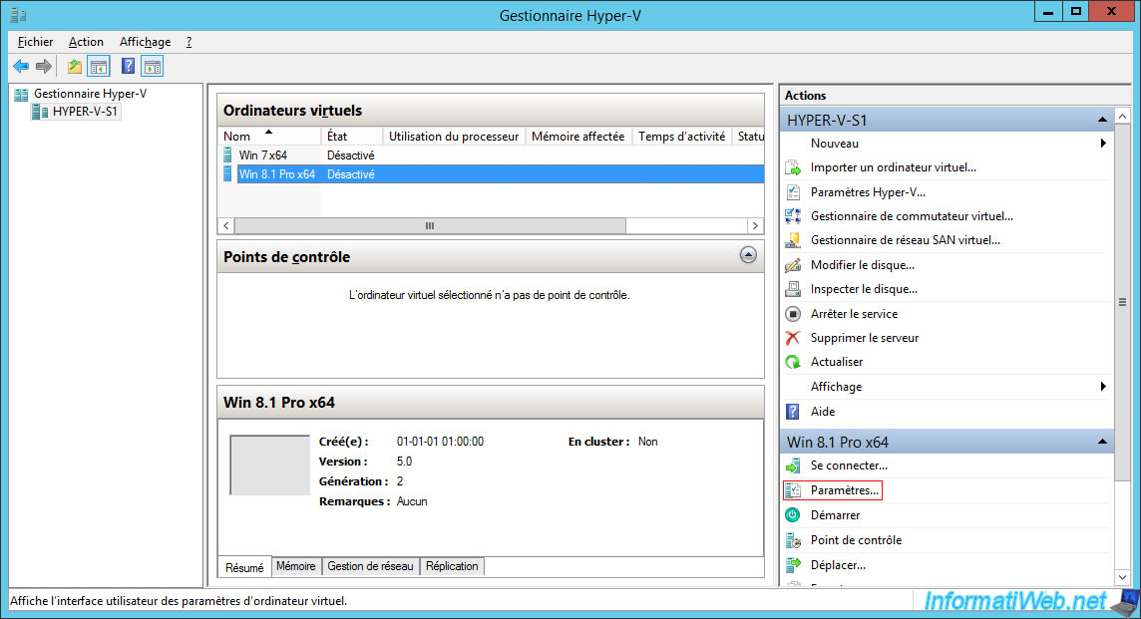Click the Importer un ordinateur virtuel icon
Image resolution: width=1141 pixels, height=619 pixels.
click(793, 167)
